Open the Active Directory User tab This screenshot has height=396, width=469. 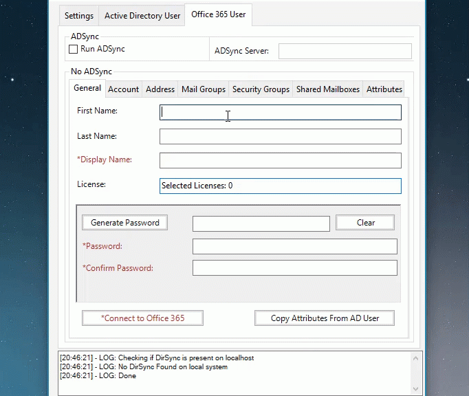142,16
